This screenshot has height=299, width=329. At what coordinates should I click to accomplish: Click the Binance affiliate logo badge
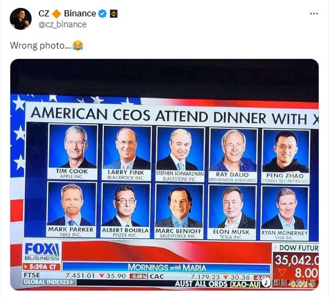point(114,14)
